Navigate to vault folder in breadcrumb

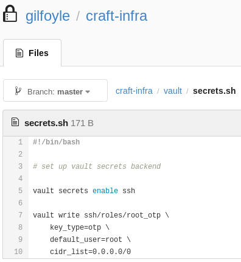[x=173, y=91]
